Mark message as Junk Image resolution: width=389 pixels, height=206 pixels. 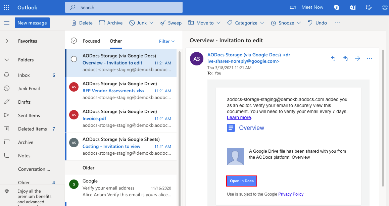tap(138, 23)
